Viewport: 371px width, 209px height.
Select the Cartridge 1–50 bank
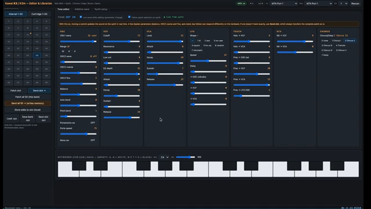[x=39, y=14]
